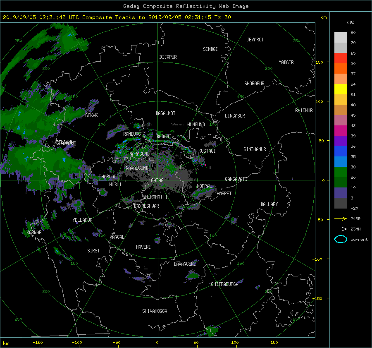Select the RAICHUR label at the map edge
This screenshot has width=372, height=348.
click(x=304, y=110)
